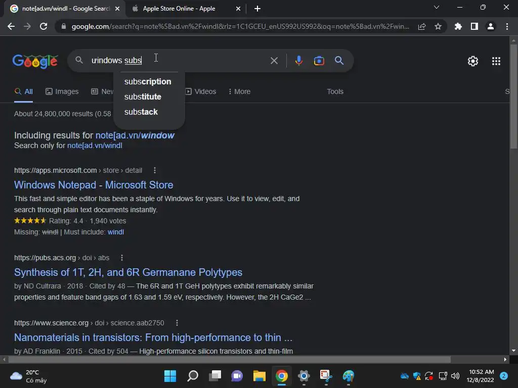Click inside the Google search input
Image resolution: width=518 pixels, height=388 pixels.
point(179,61)
